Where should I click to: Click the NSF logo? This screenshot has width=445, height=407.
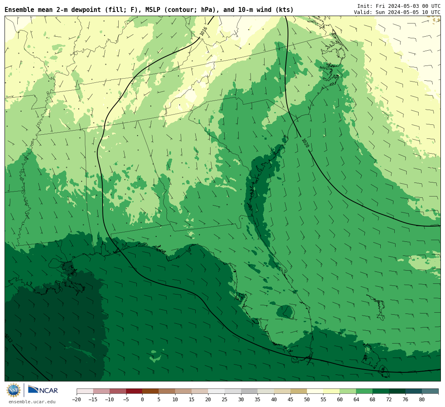(x=13, y=390)
